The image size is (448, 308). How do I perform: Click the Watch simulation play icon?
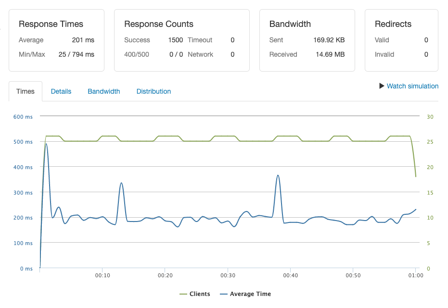pos(382,86)
